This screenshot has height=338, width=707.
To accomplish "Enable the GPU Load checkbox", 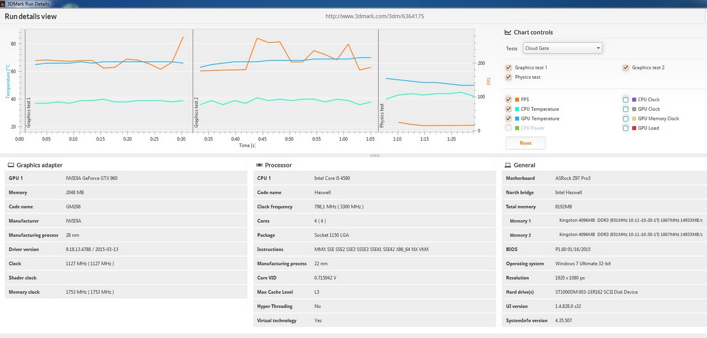I will 625,128.
